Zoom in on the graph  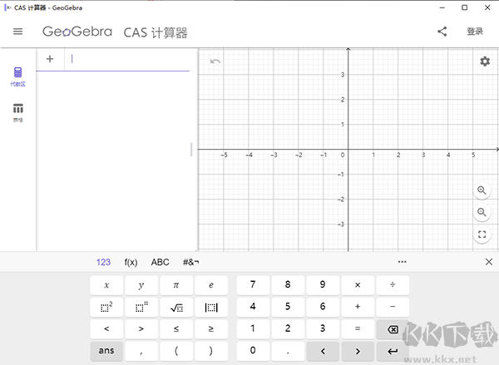(x=482, y=190)
